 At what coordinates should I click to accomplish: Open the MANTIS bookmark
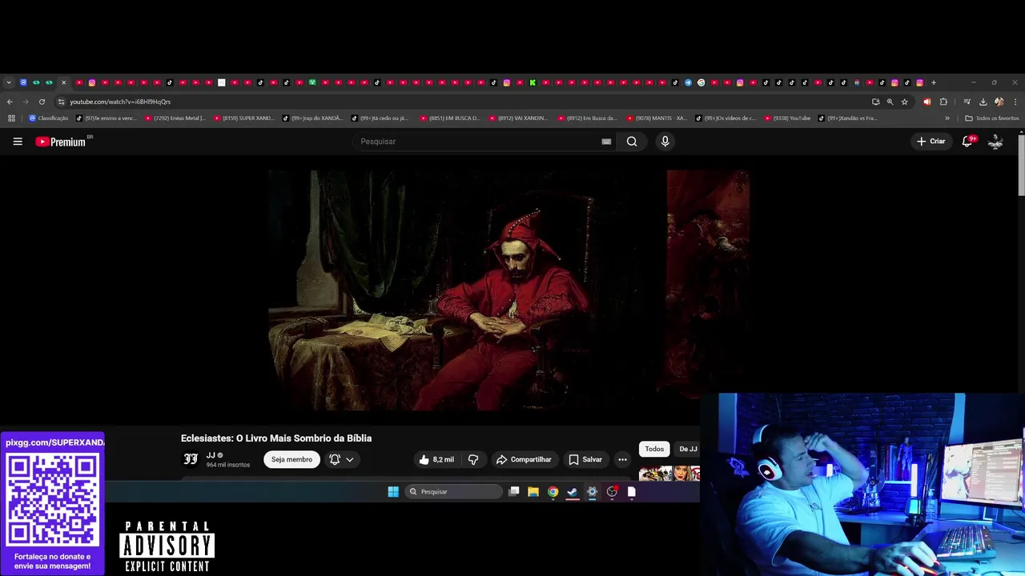657,118
